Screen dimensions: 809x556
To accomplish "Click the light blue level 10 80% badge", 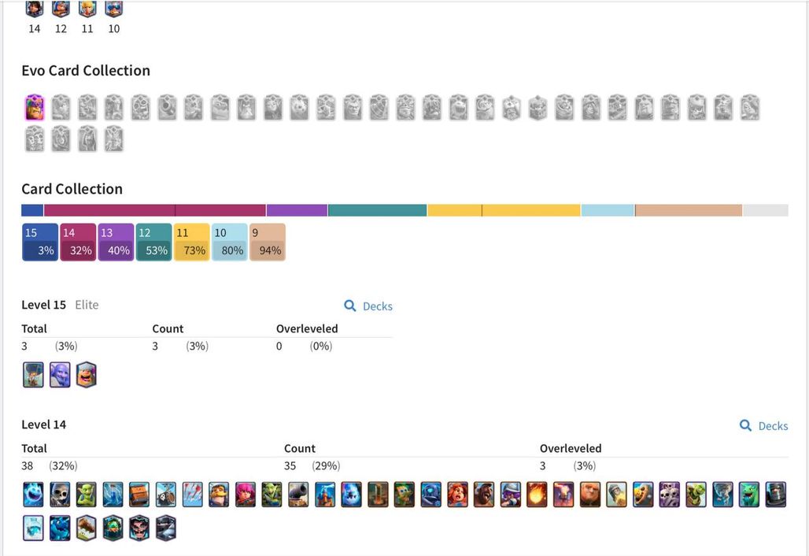I will [230, 242].
